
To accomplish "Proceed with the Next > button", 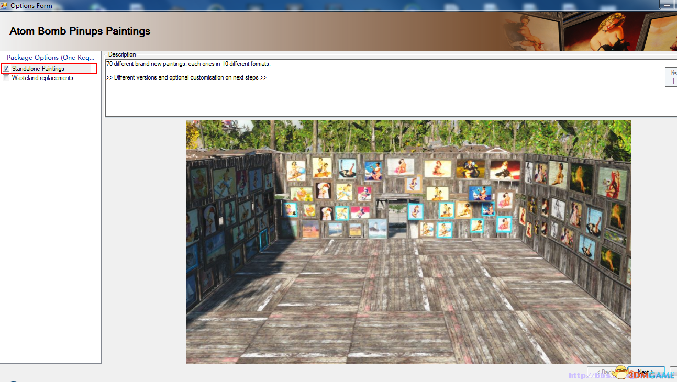I will coord(646,373).
